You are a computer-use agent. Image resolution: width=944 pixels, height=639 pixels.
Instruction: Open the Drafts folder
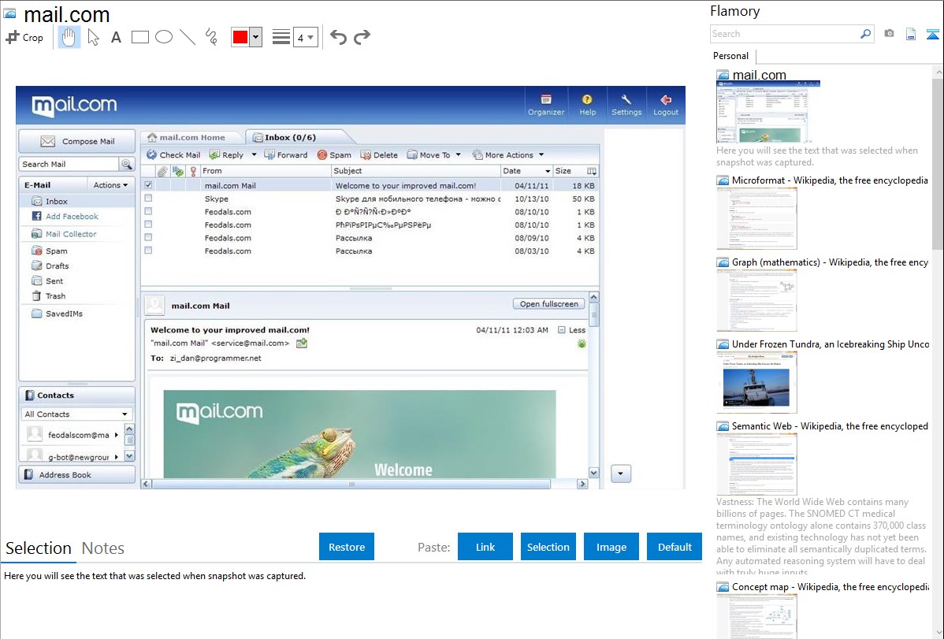click(x=57, y=266)
